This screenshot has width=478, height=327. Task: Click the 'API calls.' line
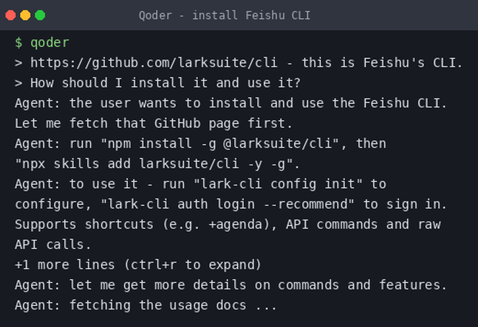53,245
